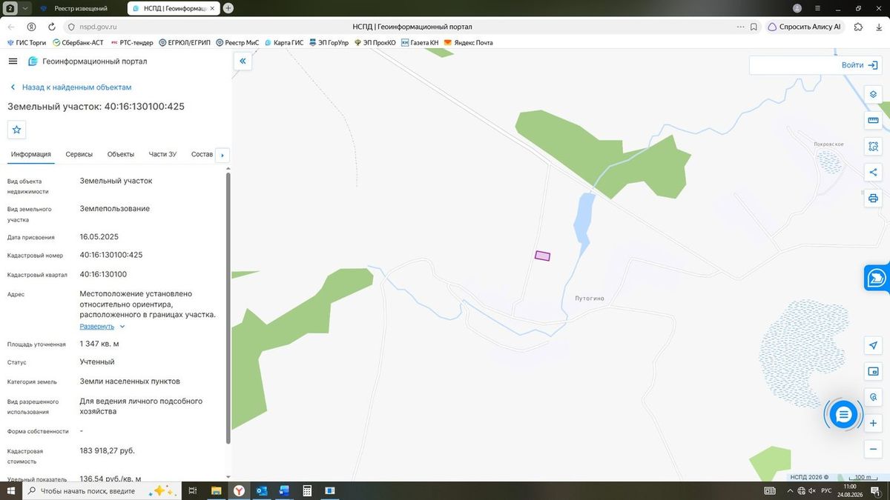Screen dimensions: 890x500
Task: Add parcel to favorites with star
Action: point(17,130)
